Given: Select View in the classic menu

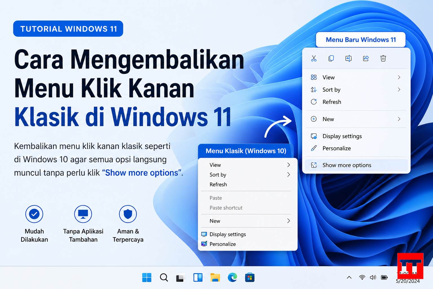Looking at the screenshot, I should point(248,165).
